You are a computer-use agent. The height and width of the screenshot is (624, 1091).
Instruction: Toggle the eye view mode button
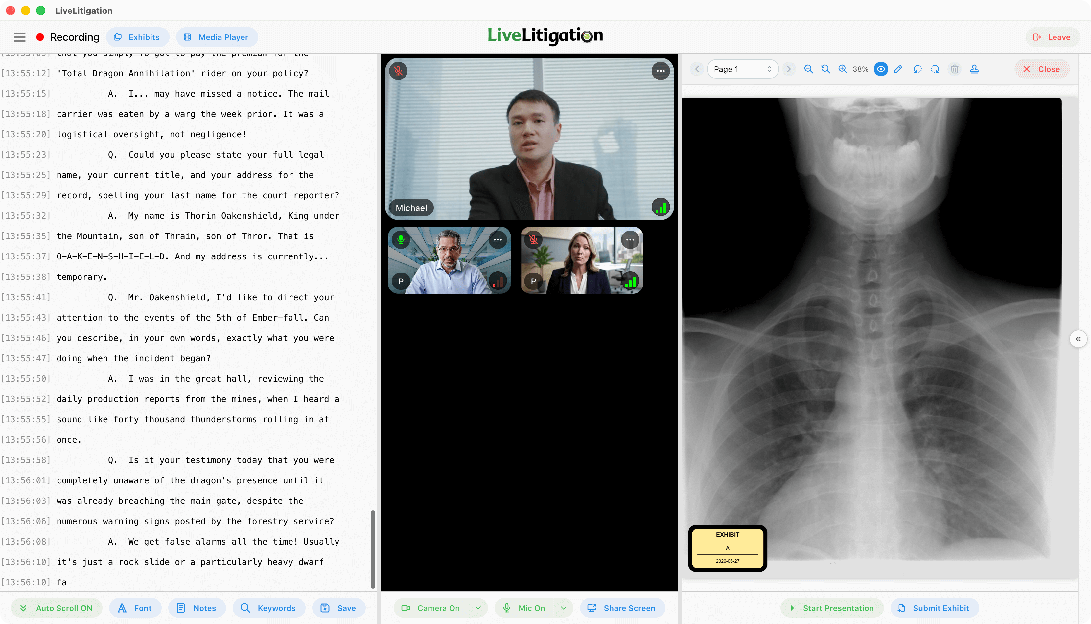tap(881, 69)
